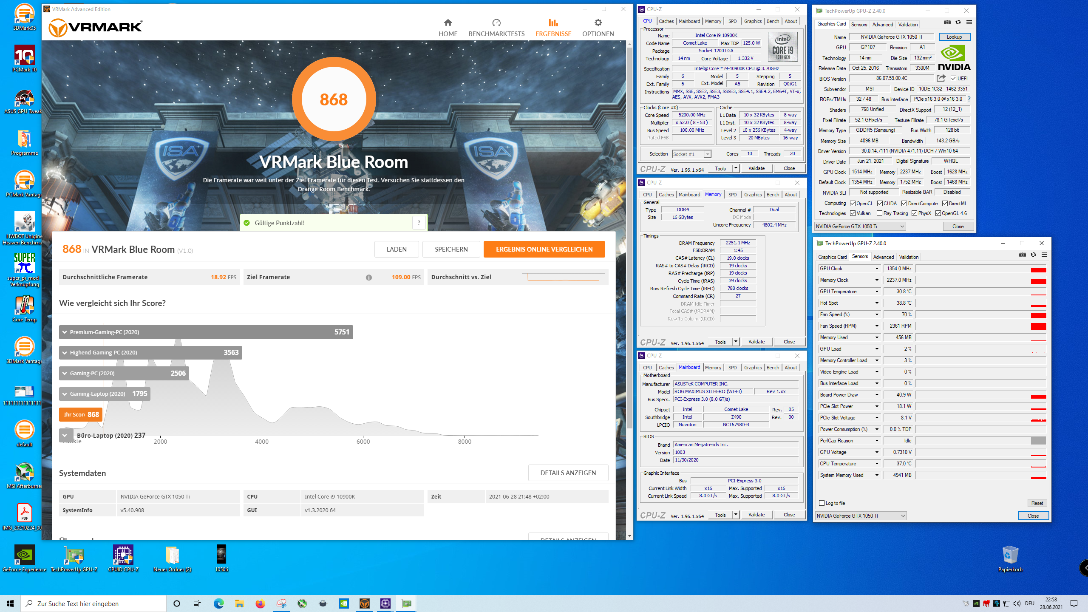1088x612 pixels.
Task: Click the LADEN button
Action: (396, 249)
